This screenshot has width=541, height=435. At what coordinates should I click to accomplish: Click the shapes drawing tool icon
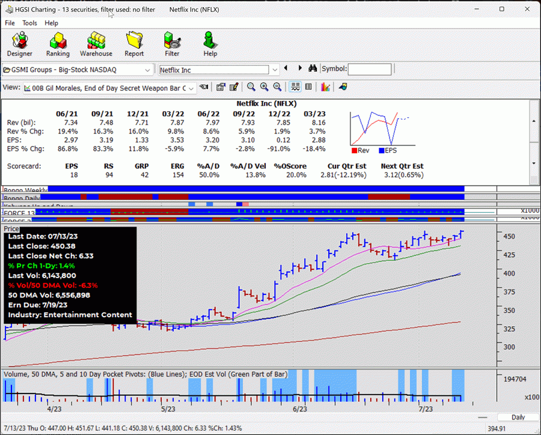(x=343, y=87)
